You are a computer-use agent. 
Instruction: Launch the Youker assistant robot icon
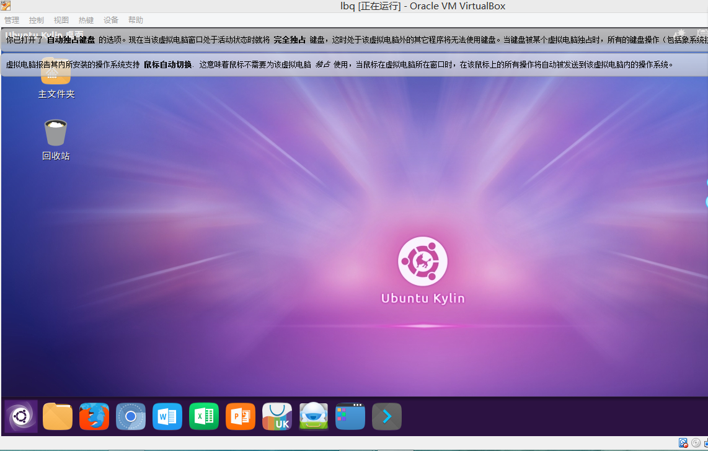pos(314,416)
